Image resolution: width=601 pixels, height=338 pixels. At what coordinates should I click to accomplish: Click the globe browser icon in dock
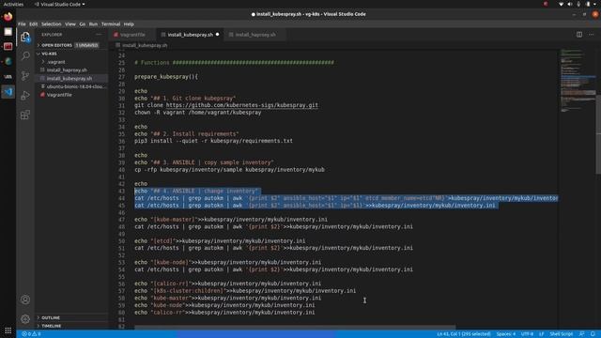[8, 62]
